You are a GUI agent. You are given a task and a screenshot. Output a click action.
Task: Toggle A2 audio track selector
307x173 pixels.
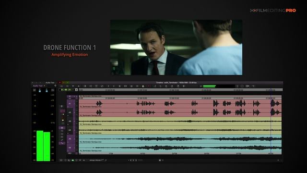(70, 112)
